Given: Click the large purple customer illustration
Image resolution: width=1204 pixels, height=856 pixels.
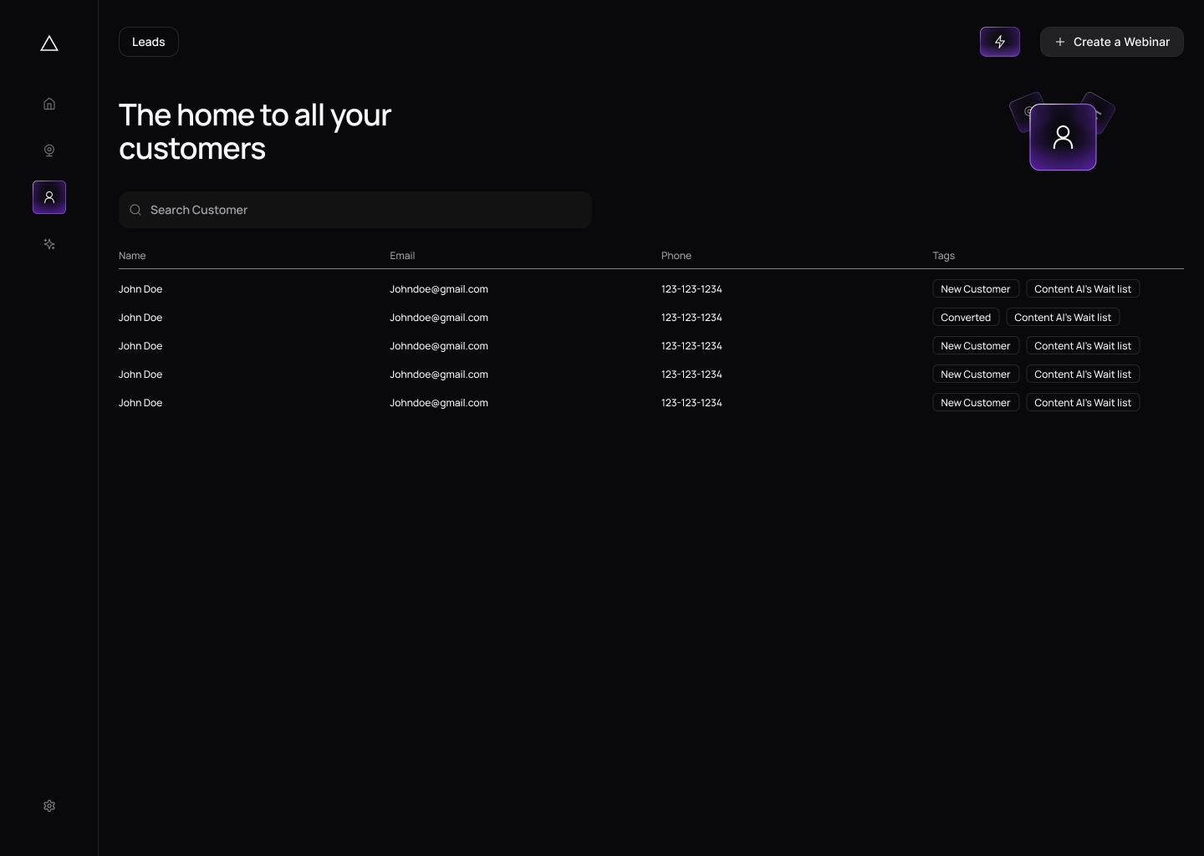Looking at the screenshot, I should pyautogui.click(x=1063, y=137).
